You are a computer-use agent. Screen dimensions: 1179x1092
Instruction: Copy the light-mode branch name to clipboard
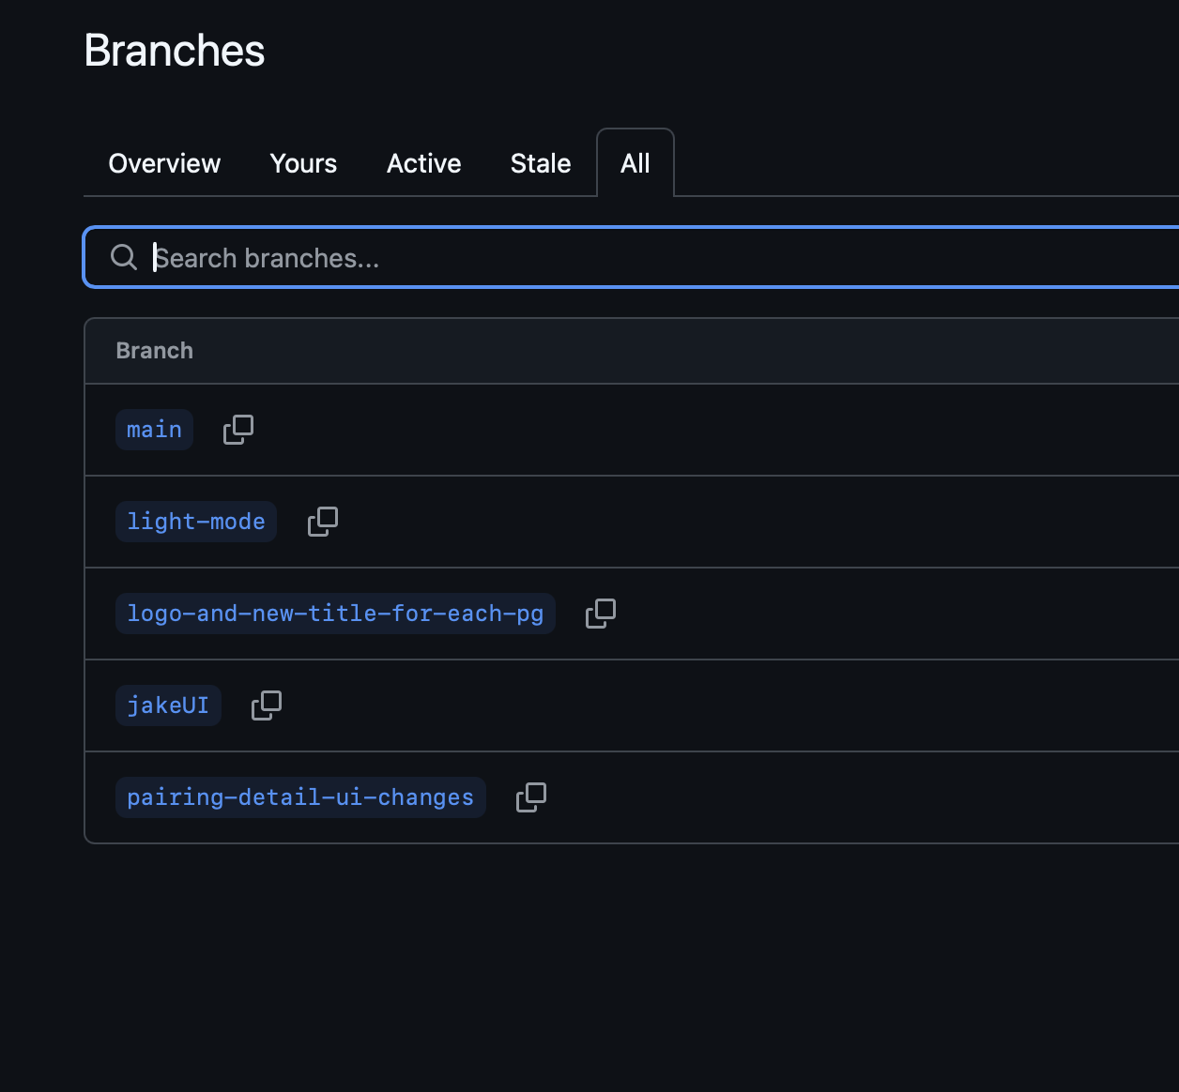coord(323,522)
